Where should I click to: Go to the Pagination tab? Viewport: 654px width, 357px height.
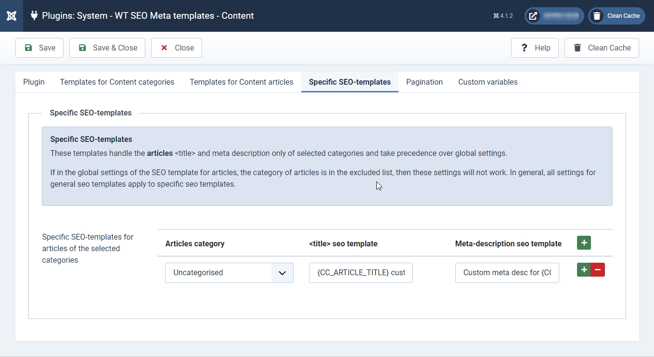coord(424,82)
